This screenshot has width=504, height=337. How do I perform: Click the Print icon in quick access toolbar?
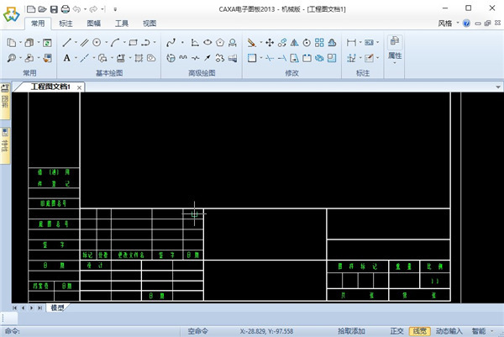pos(64,8)
